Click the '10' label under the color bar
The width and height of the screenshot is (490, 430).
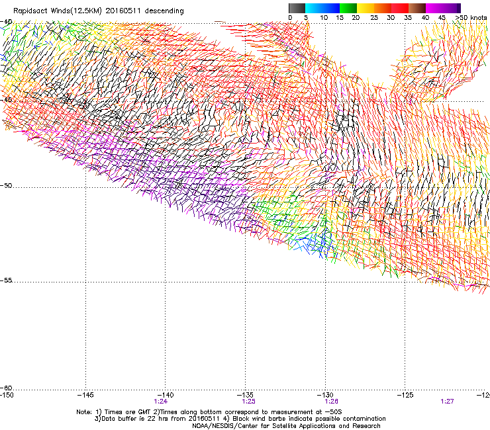(x=324, y=18)
